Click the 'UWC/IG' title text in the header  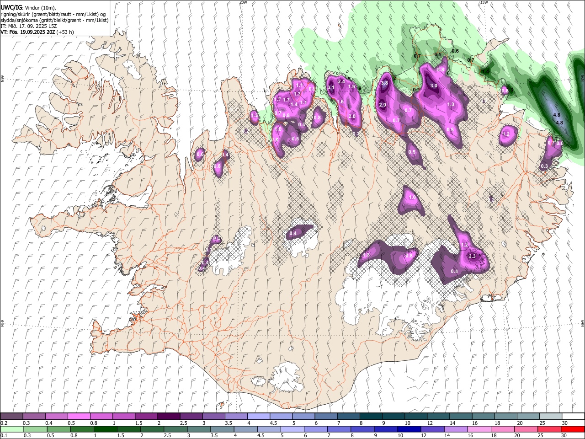tap(11, 7)
